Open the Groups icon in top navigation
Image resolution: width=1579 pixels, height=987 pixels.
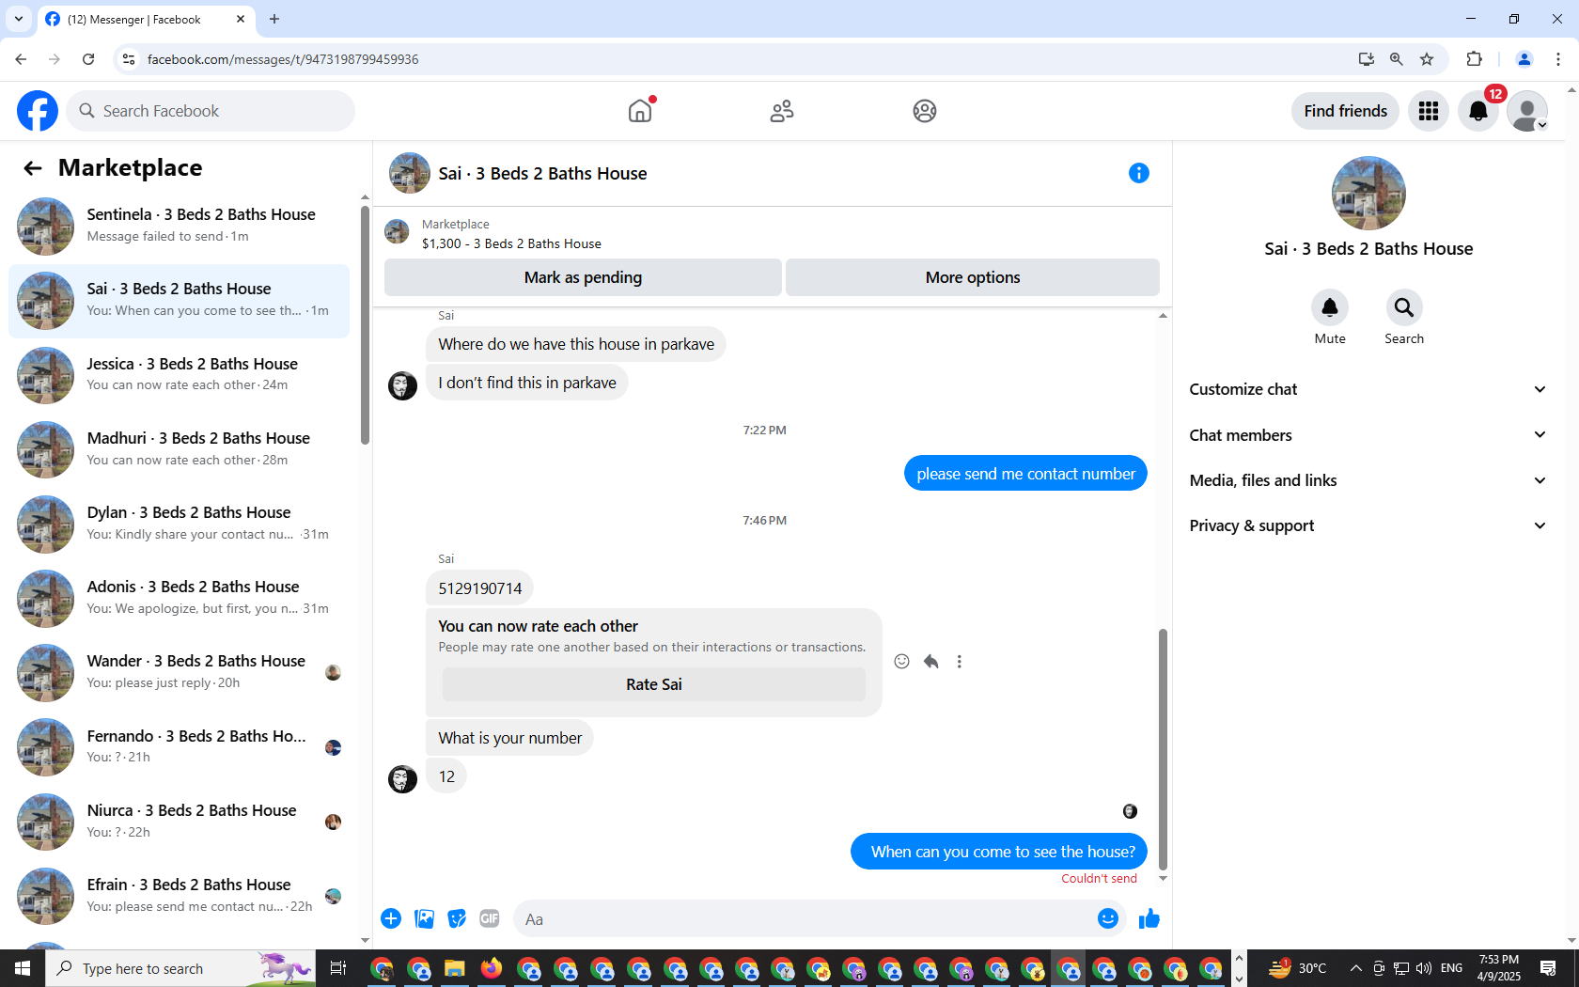925,111
